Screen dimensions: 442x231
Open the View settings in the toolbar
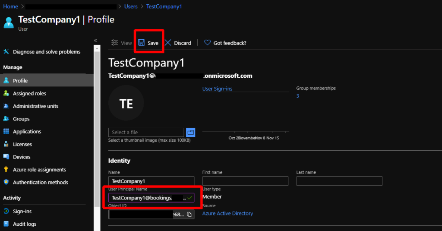(121, 43)
